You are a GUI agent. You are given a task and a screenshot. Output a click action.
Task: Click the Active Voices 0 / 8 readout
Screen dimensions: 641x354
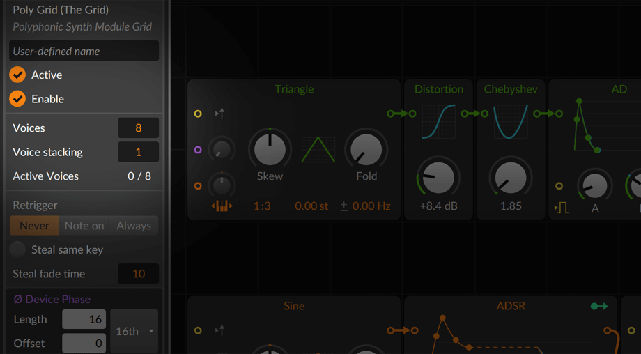(139, 176)
